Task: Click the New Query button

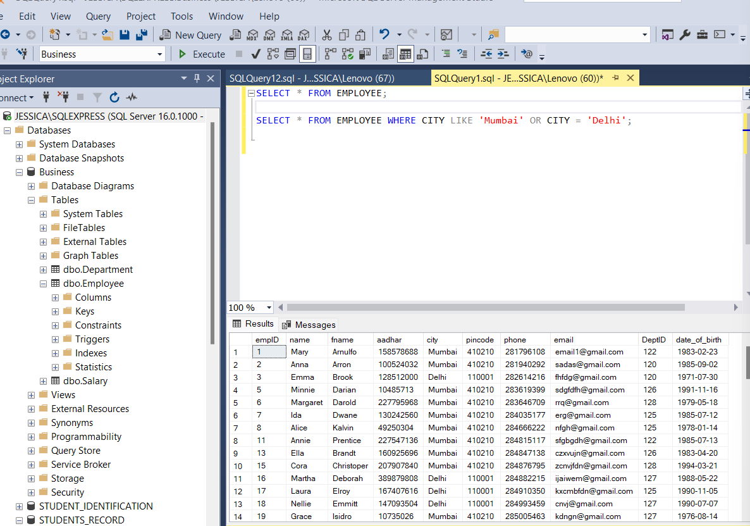Action: 190,35
